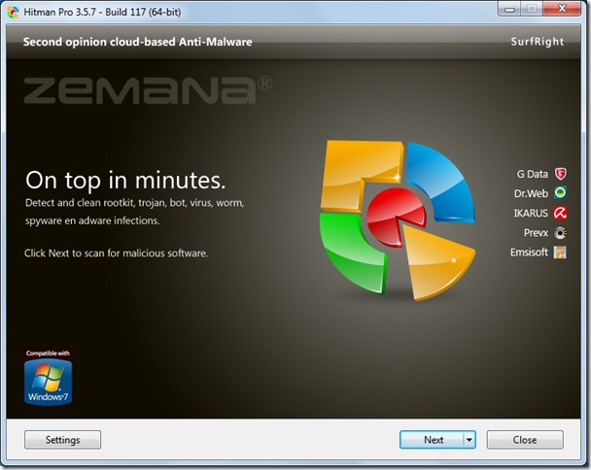Click the Dr.Web green icon
This screenshot has height=470, width=591.
point(561,193)
